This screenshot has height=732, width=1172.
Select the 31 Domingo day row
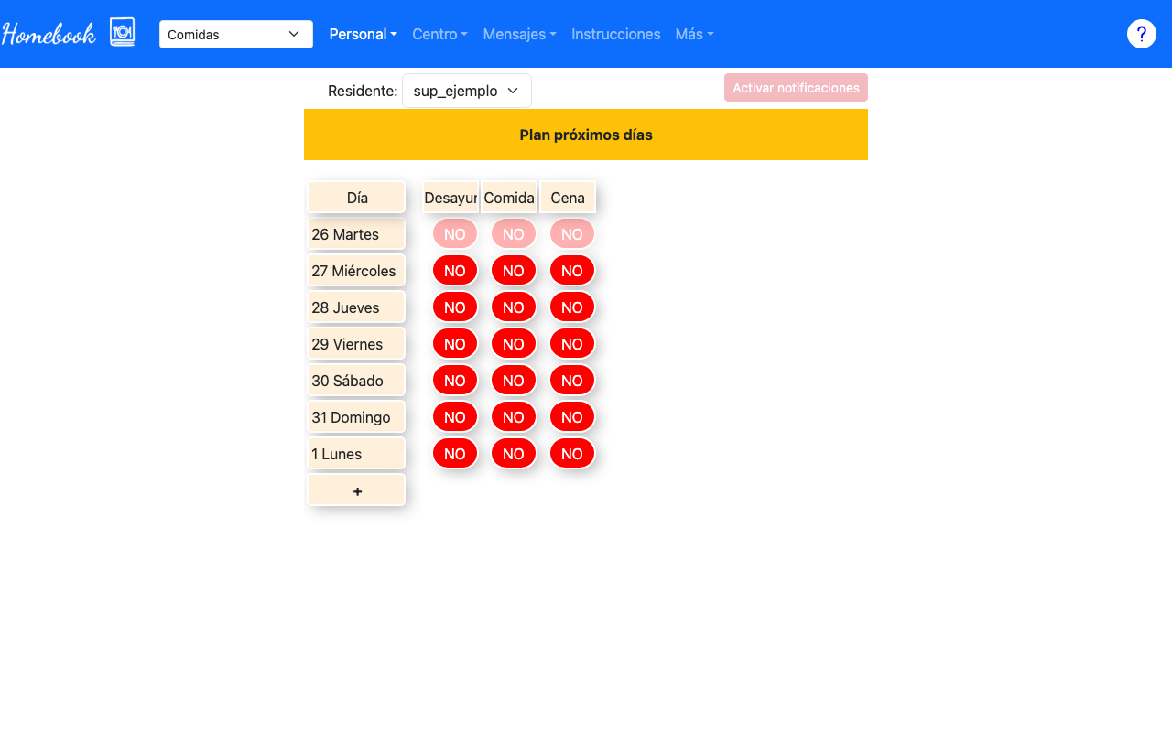(x=357, y=417)
